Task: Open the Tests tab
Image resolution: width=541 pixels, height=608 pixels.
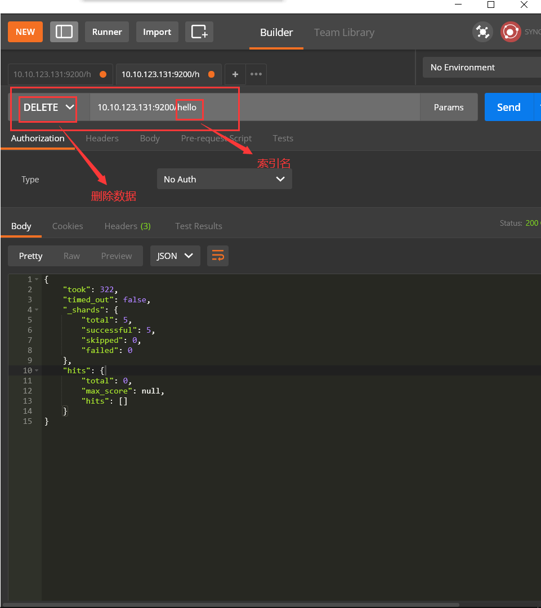Action: pos(283,138)
